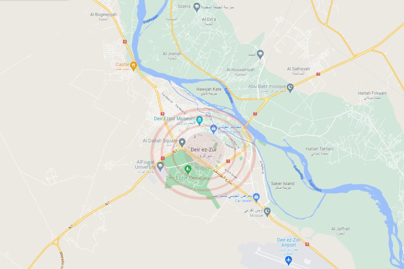This screenshot has height=269, width=404.
Task: Click the Deir ez-Zur city label
Action: (203, 149)
